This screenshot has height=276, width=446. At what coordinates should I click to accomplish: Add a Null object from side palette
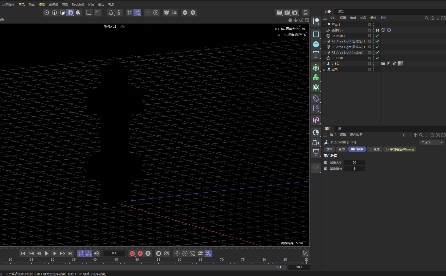316,21
